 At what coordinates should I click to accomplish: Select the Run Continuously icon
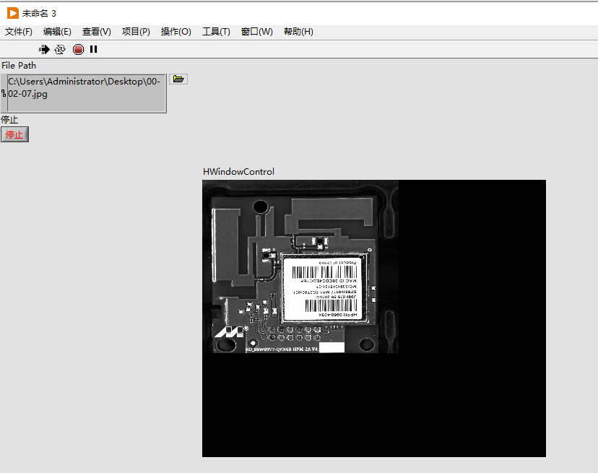[61, 49]
